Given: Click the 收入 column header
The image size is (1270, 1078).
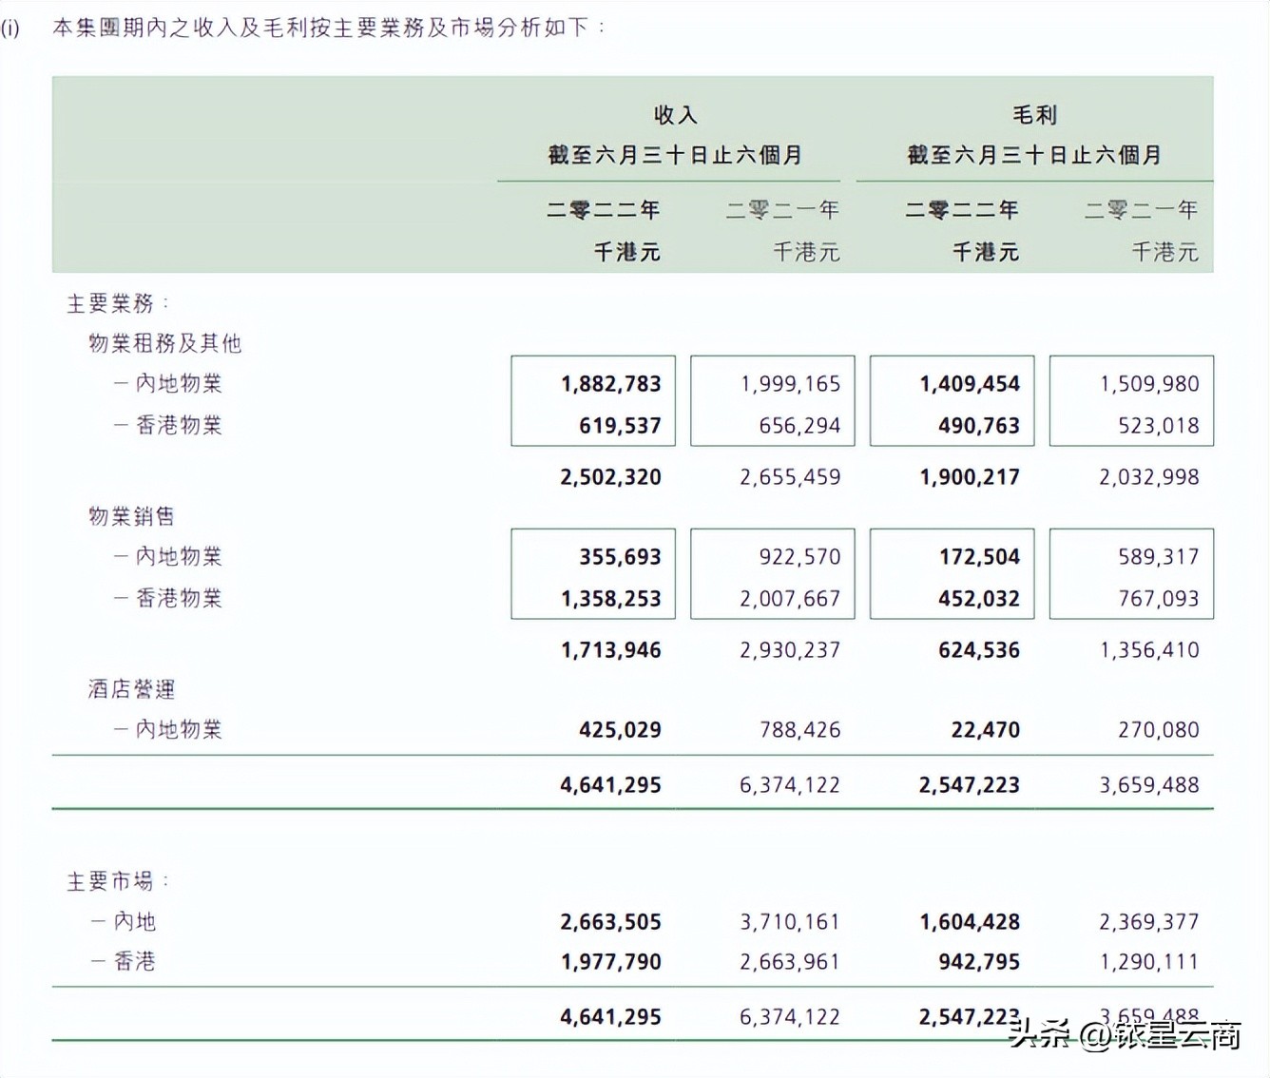Looking at the screenshot, I should pyautogui.click(x=677, y=114).
